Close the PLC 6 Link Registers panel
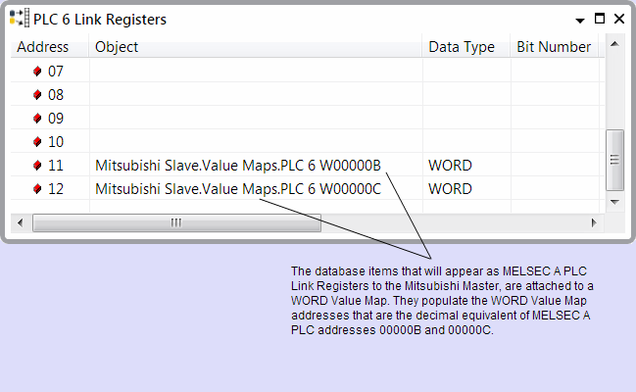The image size is (636, 392). (x=618, y=19)
